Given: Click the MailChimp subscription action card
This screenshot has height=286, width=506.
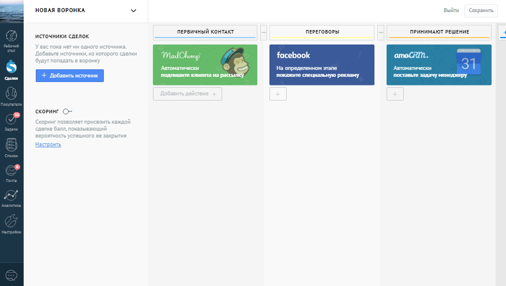Looking at the screenshot, I should (x=205, y=65).
